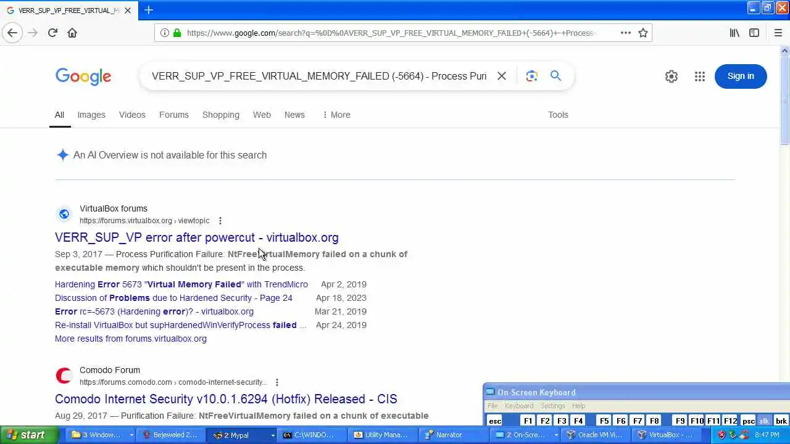Open Help menu in On-Screen Keyboard
This screenshot has height=444, width=790.
578,406
